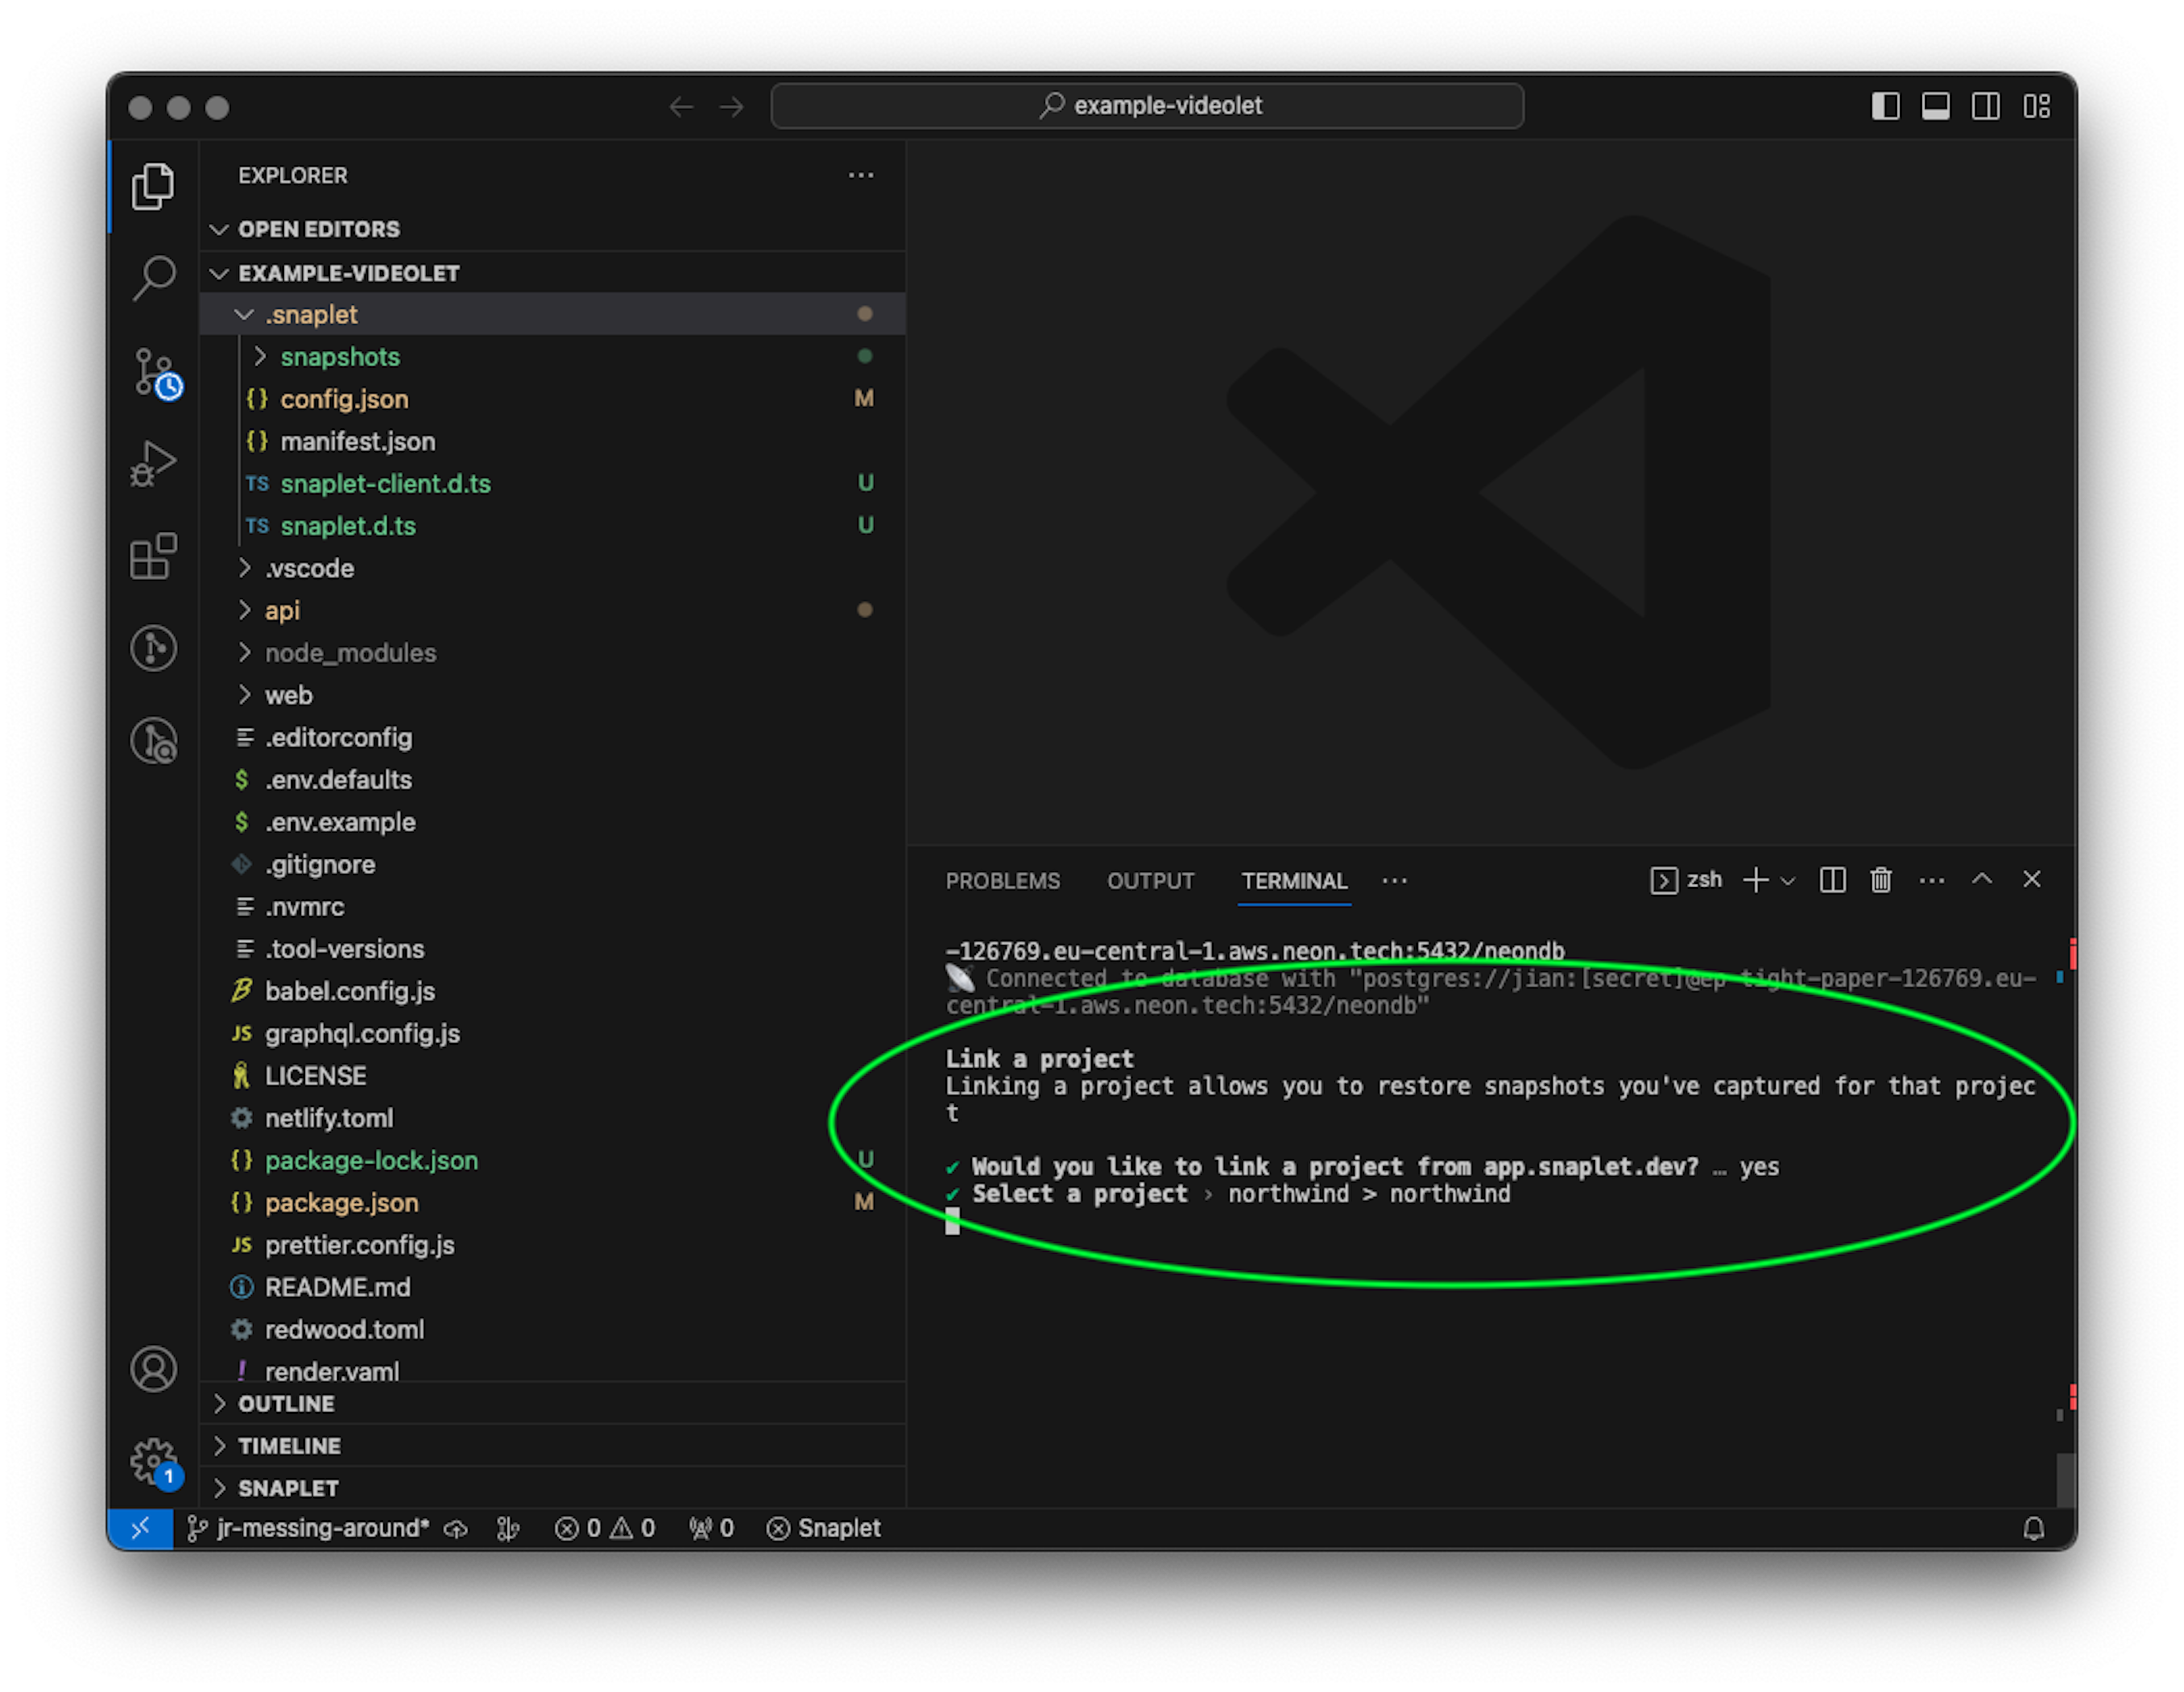Select the Terminal tab
Image resolution: width=2184 pixels, height=1692 pixels.
pos(1294,881)
